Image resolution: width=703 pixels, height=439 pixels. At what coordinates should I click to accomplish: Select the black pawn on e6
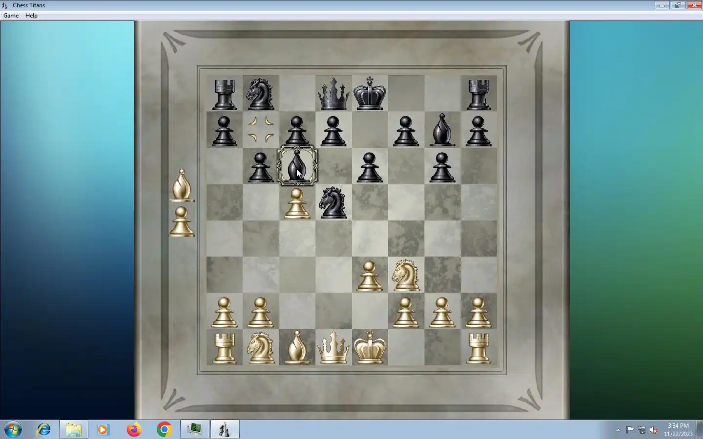pyautogui.click(x=370, y=167)
